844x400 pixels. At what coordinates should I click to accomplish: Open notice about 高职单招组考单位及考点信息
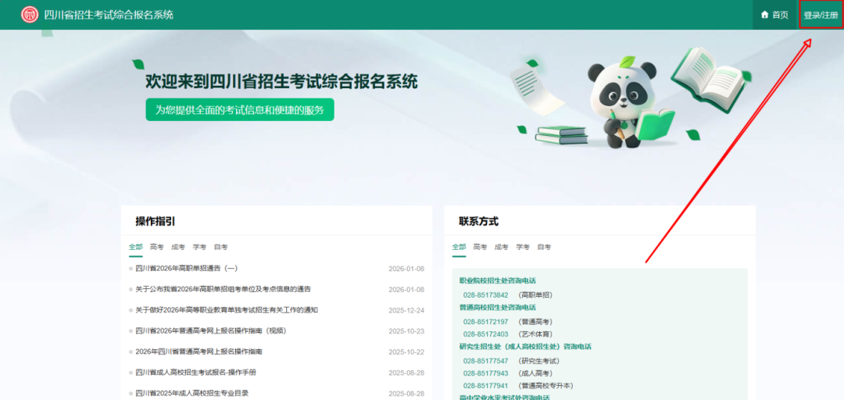tap(223, 289)
